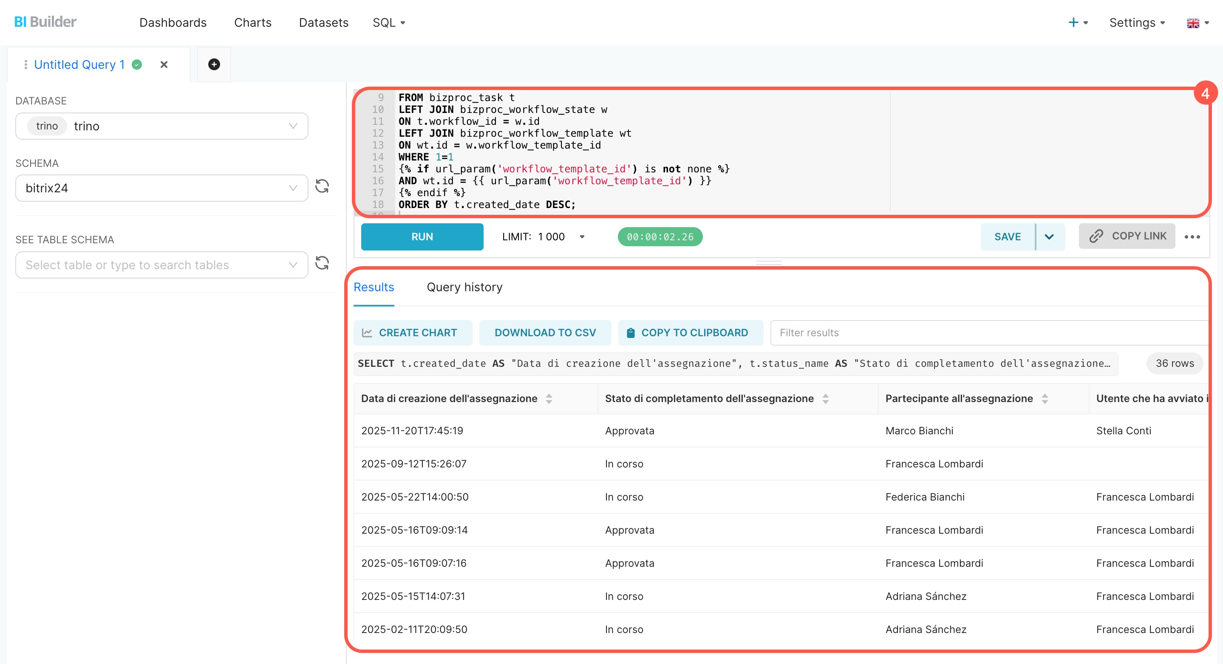Add a new query tab
Screen dimensions: 1223x664
[x=214, y=65]
